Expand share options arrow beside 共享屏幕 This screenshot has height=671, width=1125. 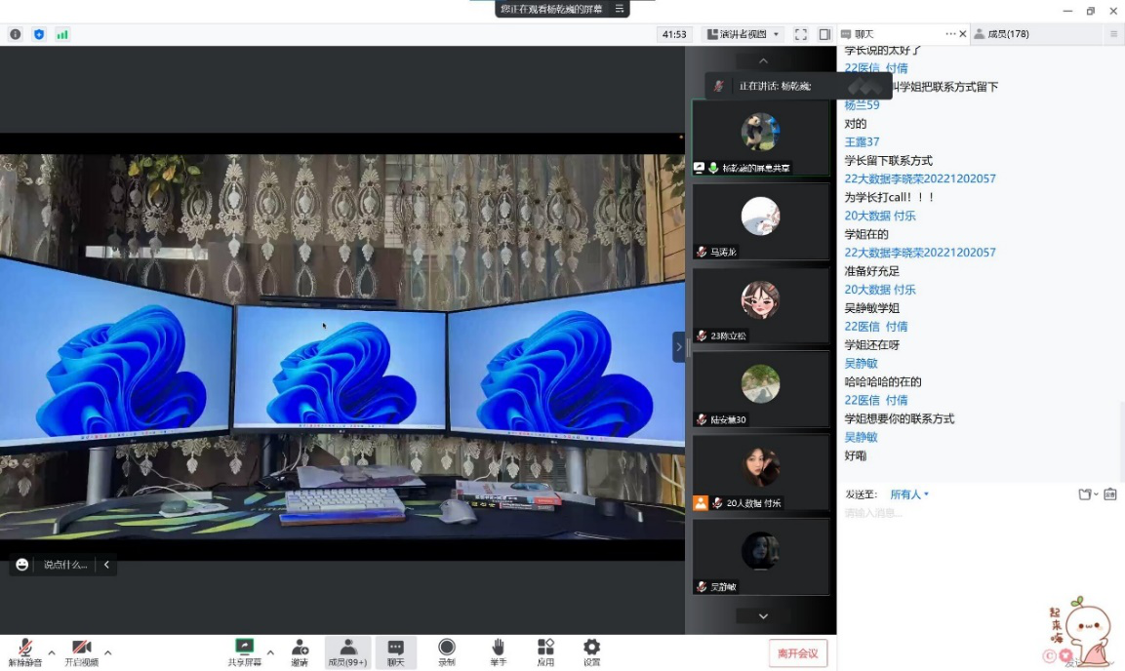click(270, 652)
